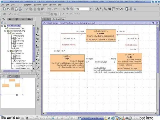Open the Edit menu
Screen dimensions: 160x120
pyautogui.click(x=7, y=5)
